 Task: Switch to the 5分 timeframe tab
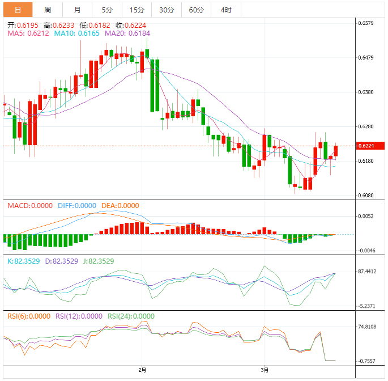(107, 10)
